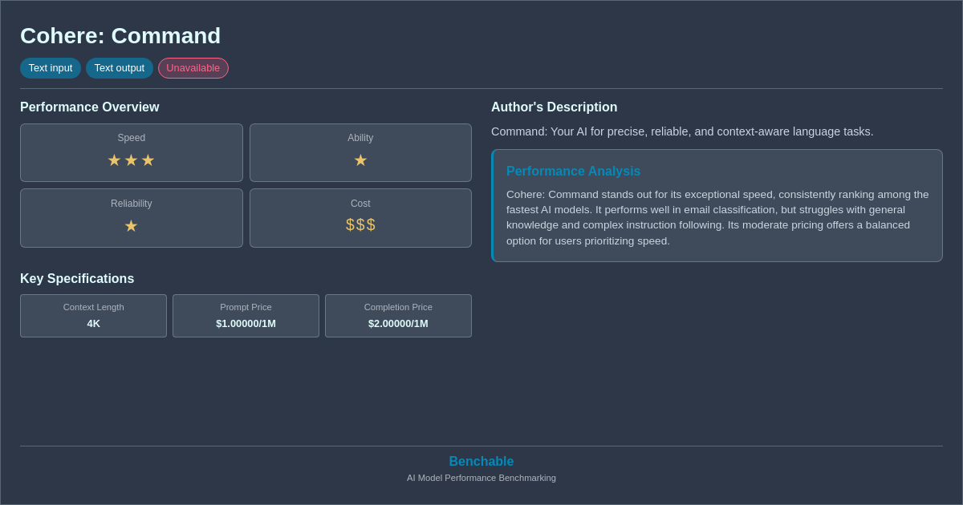Toggle the Unavailable status badge
The width and height of the screenshot is (963, 505).
(x=193, y=68)
